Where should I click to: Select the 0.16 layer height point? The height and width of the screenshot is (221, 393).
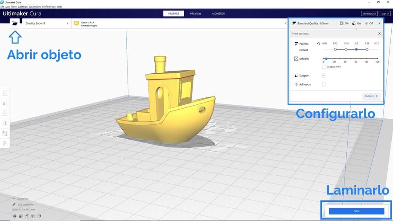(x=346, y=49)
